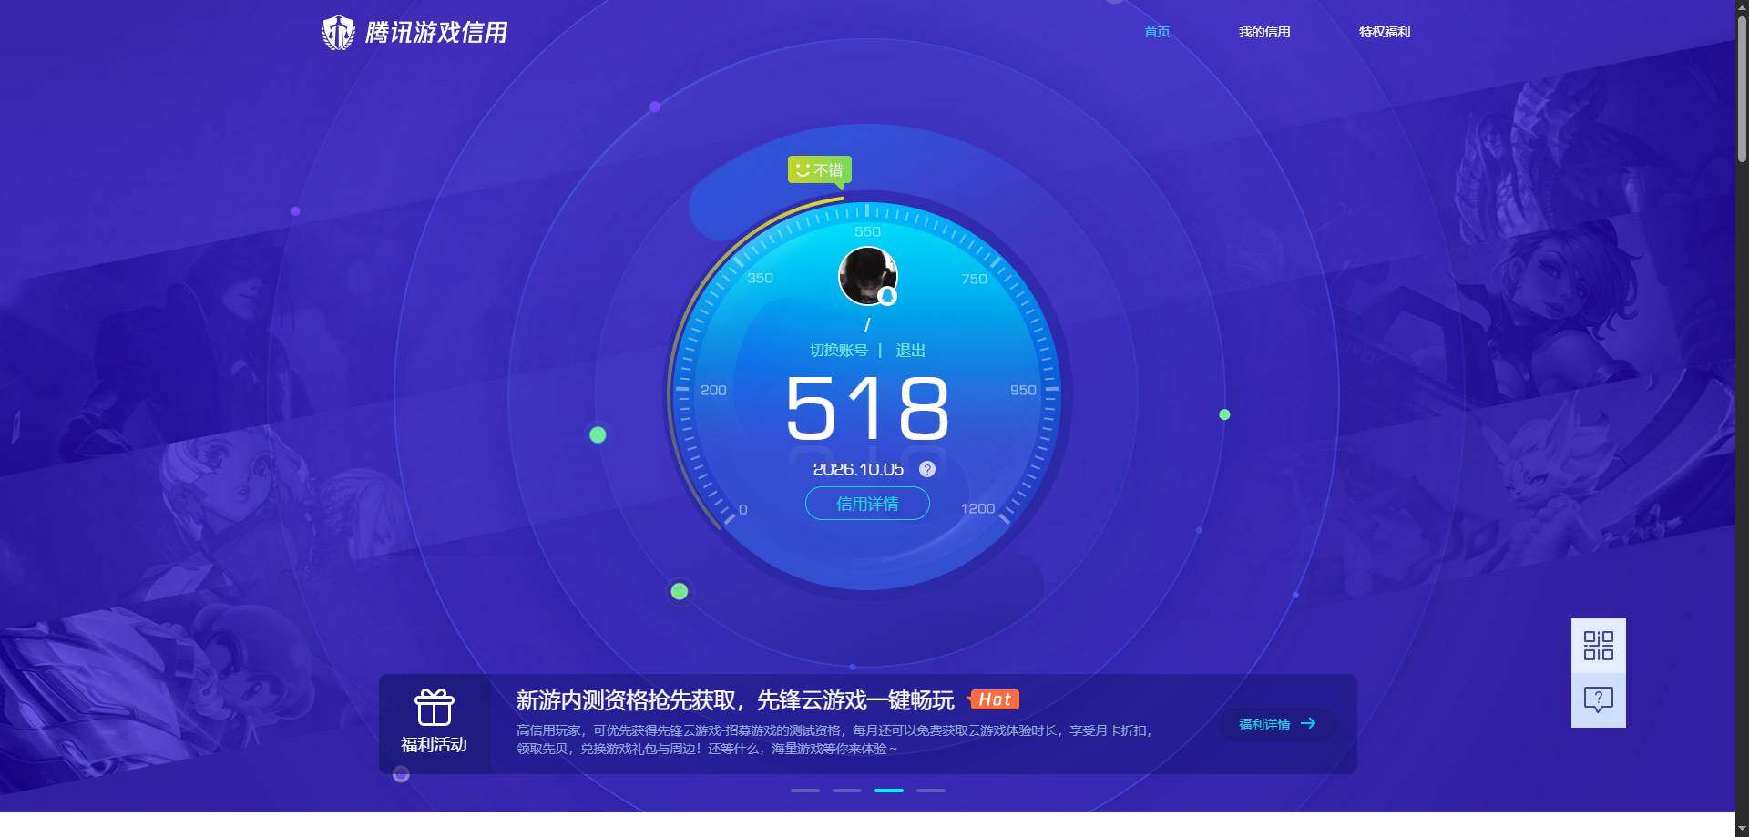Image resolution: width=1749 pixels, height=837 pixels.
Task: Select the second carousel indicator dash
Action: (x=847, y=791)
